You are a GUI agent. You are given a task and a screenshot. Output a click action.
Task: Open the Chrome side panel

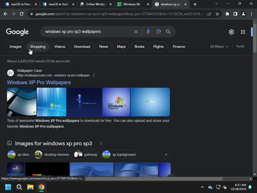[235, 14]
